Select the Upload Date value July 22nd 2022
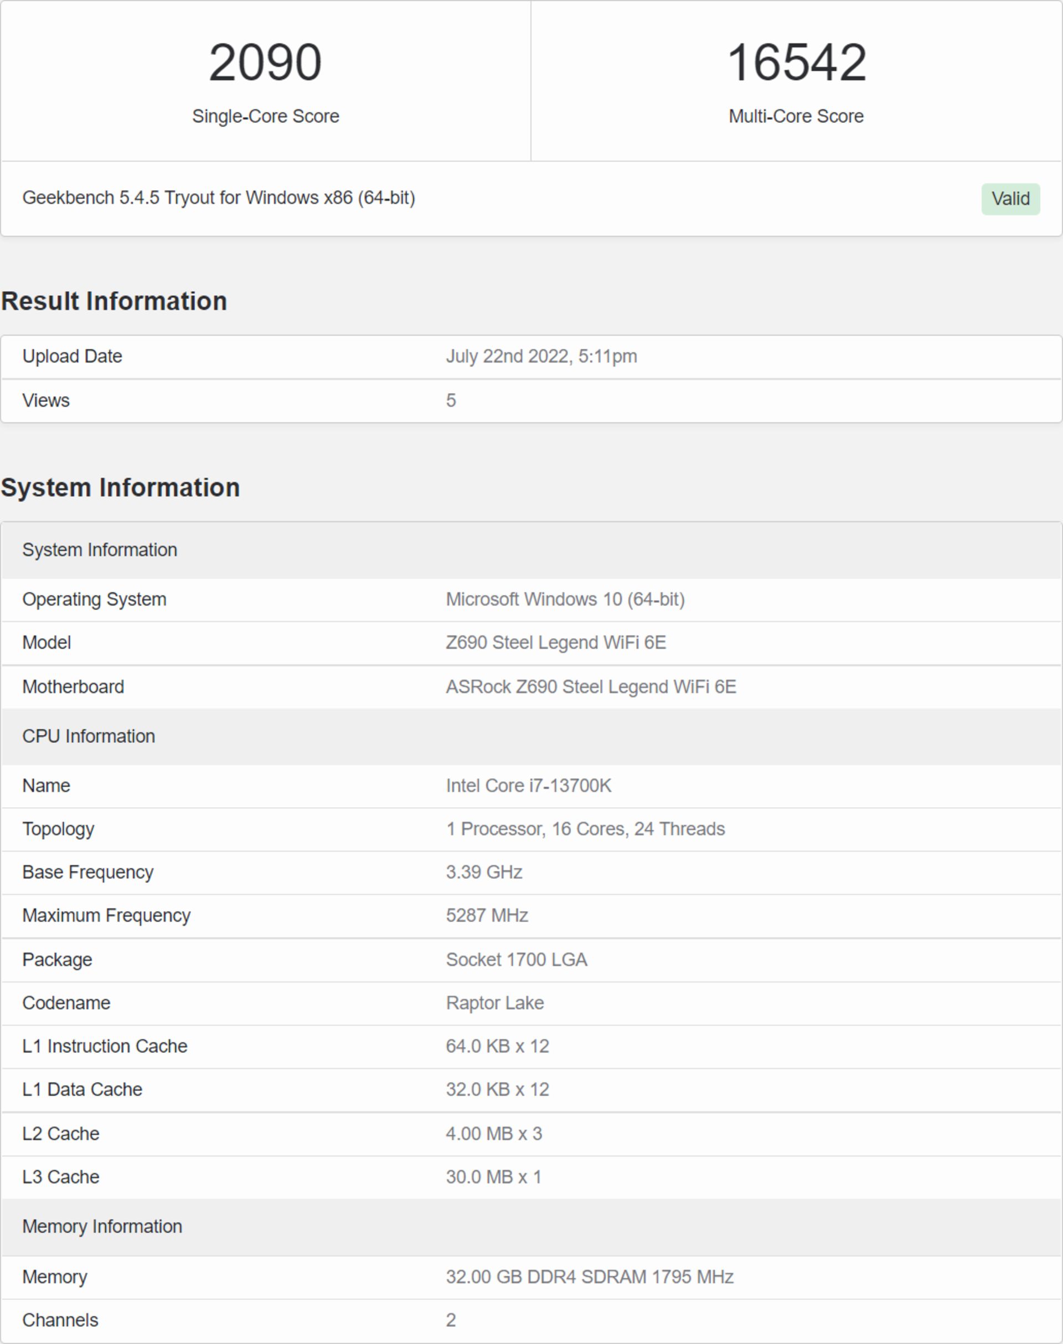Image resolution: width=1063 pixels, height=1344 pixels. tap(541, 356)
